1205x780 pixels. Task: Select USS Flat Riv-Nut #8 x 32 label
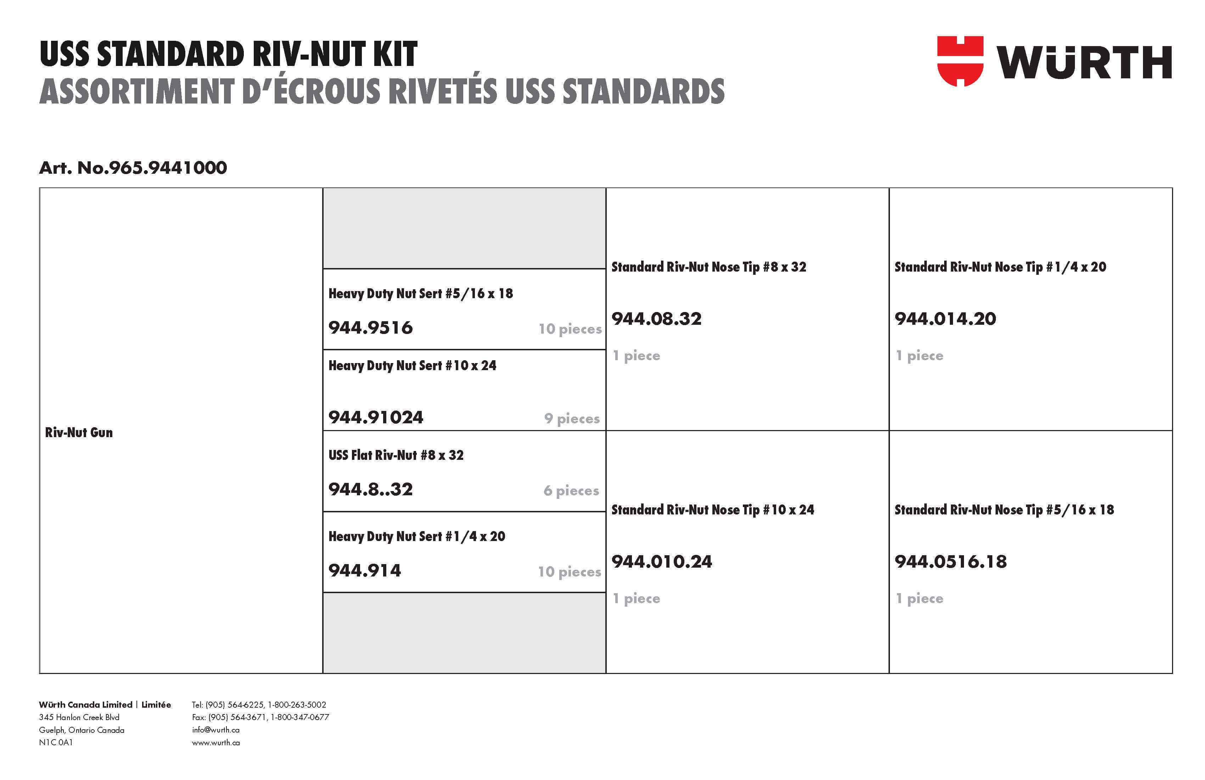click(x=396, y=455)
